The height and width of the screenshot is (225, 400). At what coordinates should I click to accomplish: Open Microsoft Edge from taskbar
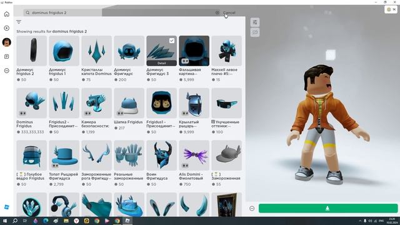46,221
